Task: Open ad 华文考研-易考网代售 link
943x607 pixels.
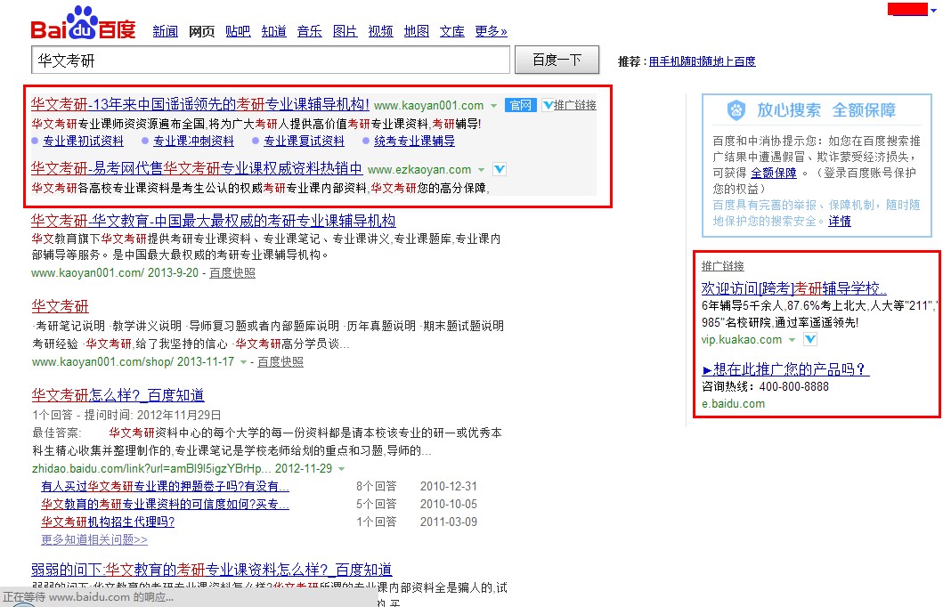Action: tap(197, 169)
